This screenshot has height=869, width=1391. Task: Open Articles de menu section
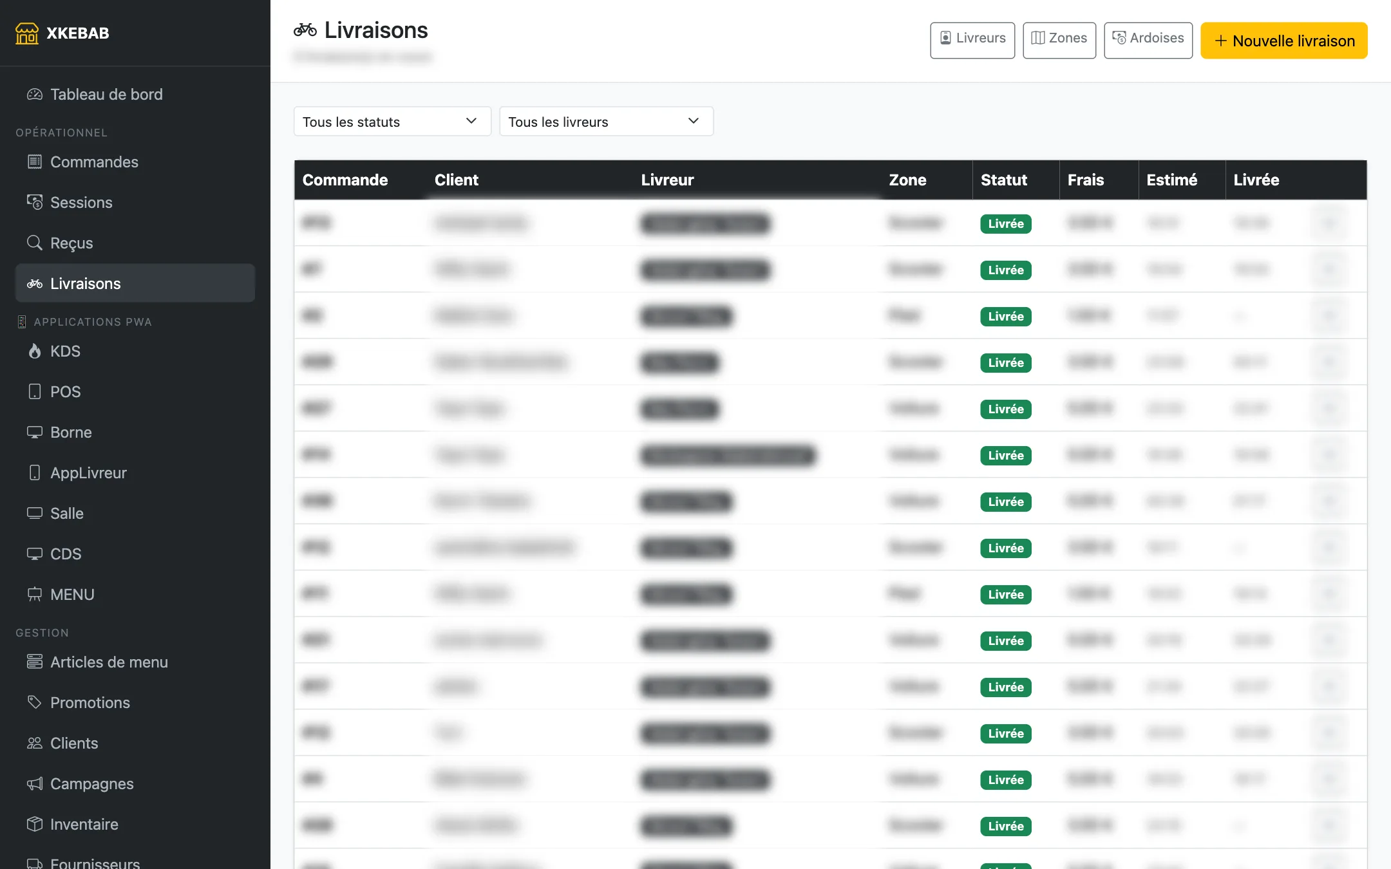[x=135, y=662]
